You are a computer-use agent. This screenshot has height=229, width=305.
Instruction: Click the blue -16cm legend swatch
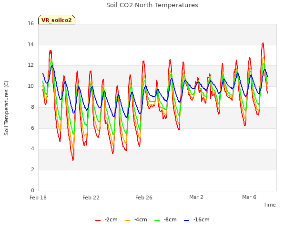(x=186, y=220)
